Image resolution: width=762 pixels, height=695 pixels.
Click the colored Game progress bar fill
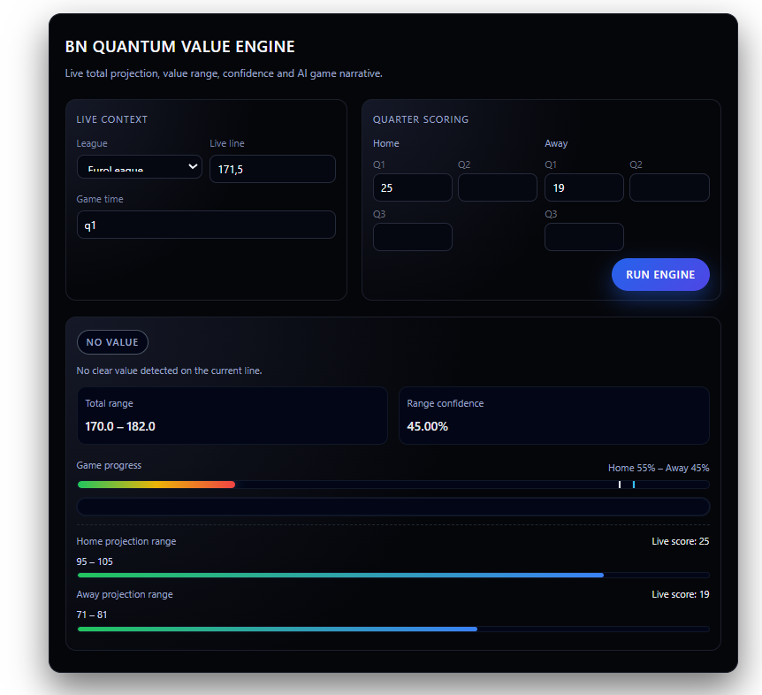pyautogui.click(x=156, y=485)
